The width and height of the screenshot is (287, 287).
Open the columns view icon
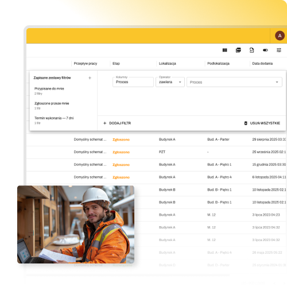[225, 50]
